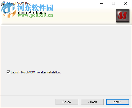Click the greyed-out maximize window button
132x108 pixels.
tap(113, 3)
